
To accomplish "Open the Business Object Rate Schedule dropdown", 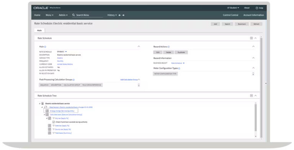I will [x=184, y=63].
